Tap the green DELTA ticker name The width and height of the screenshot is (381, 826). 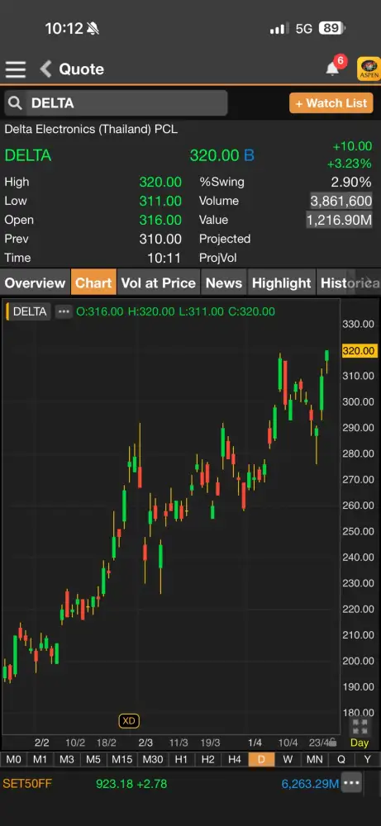(x=28, y=155)
